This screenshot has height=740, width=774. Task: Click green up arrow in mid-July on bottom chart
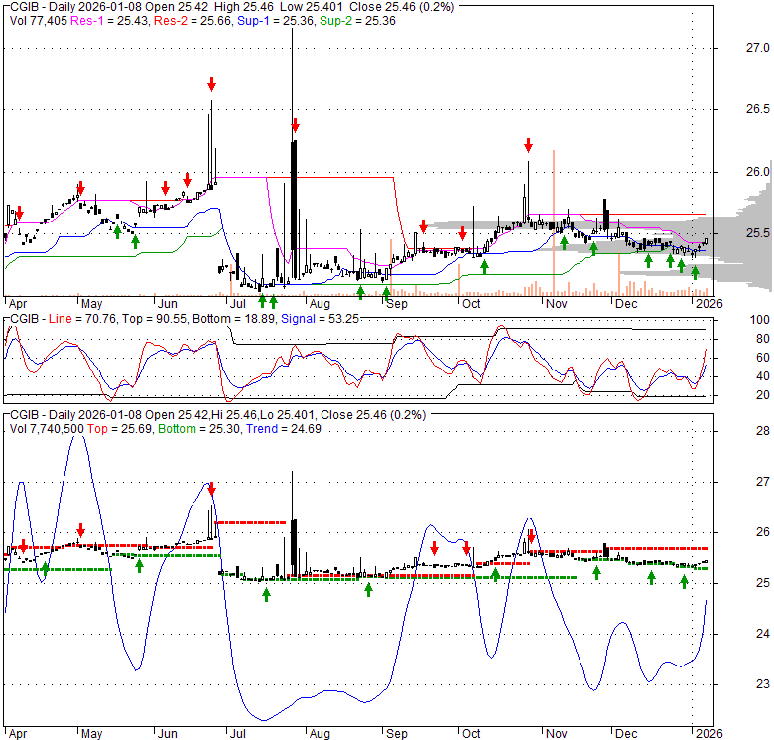266,593
